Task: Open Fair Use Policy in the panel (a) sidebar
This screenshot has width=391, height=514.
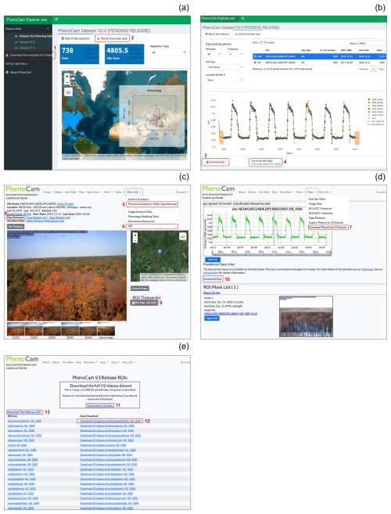Action: (x=16, y=64)
